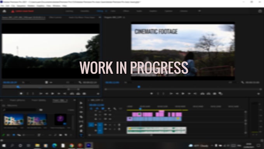Select the Pen tool
264x149 pixels.
pos(81,126)
